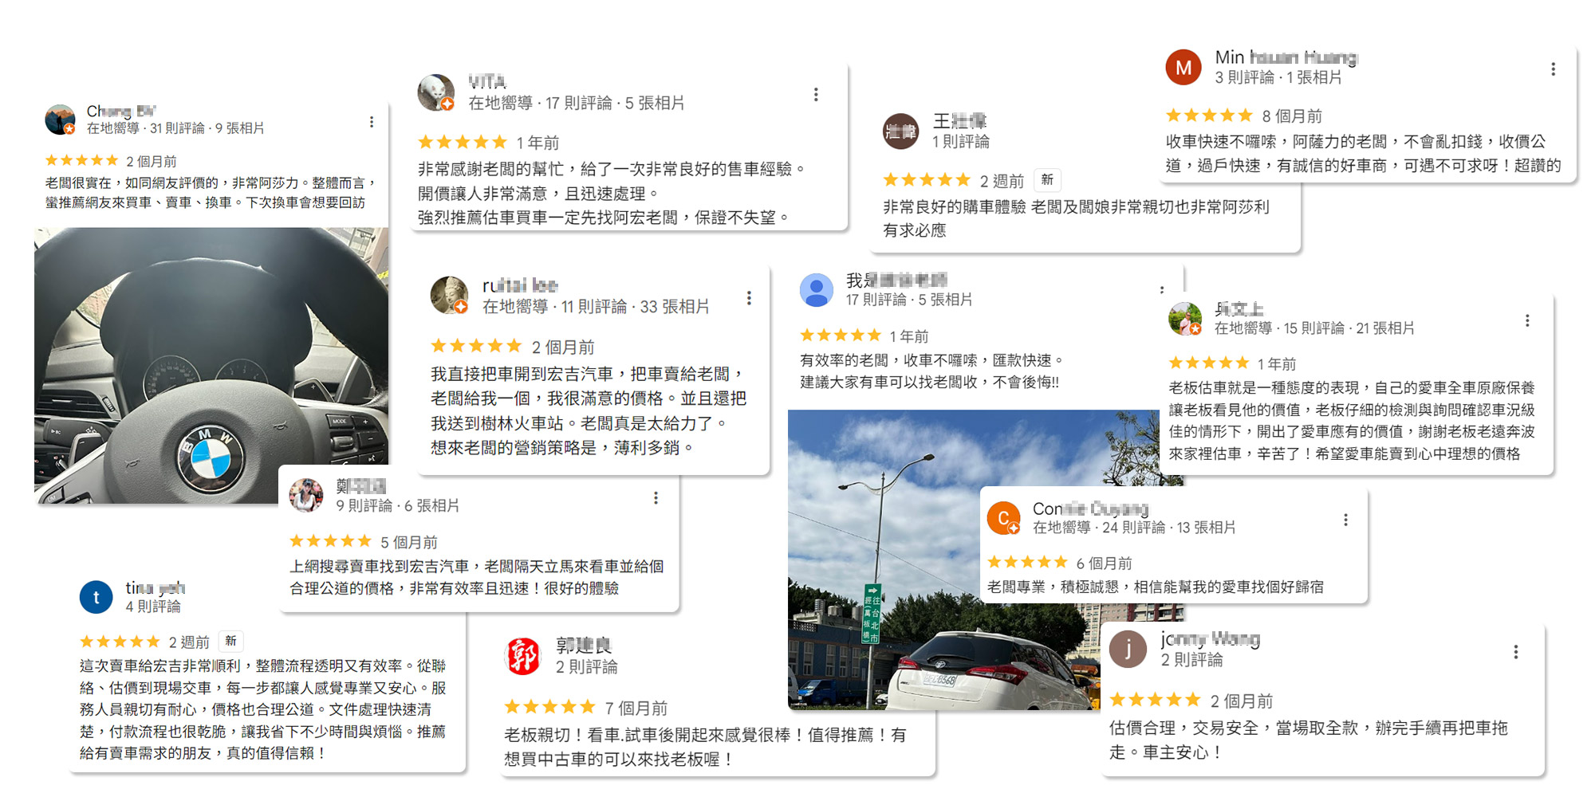Open the more-options menu on Connie Ouyang's review
Viewport: 1595px width, 797px height.
click(x=1345, y=520)
